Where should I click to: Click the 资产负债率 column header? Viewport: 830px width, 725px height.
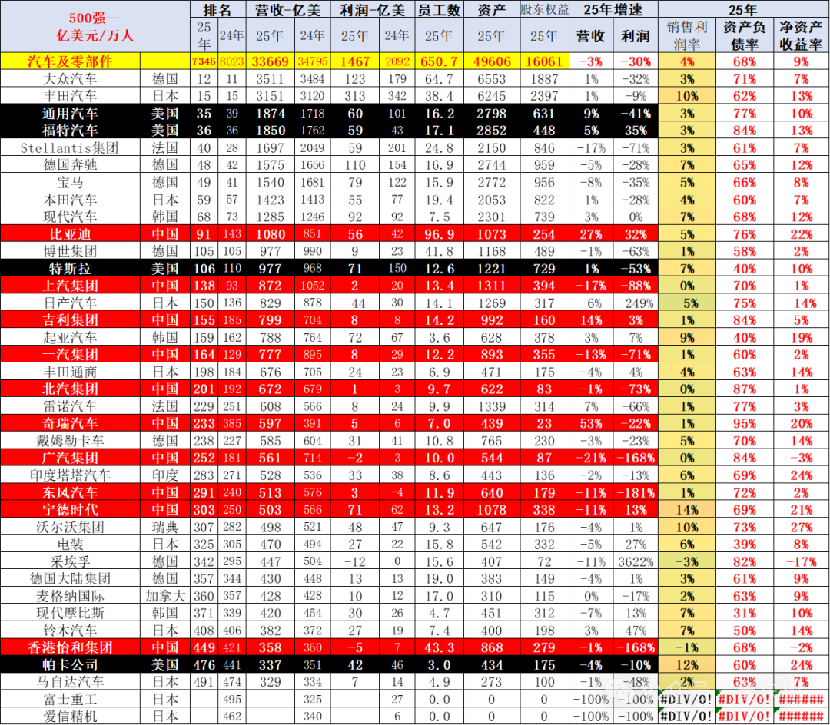click(745, 35)
